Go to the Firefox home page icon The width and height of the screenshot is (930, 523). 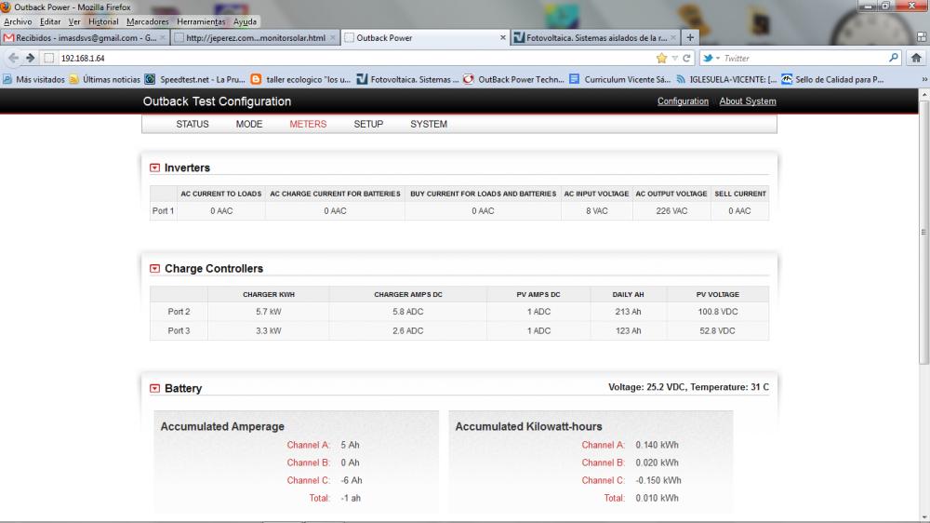point(916,58)
